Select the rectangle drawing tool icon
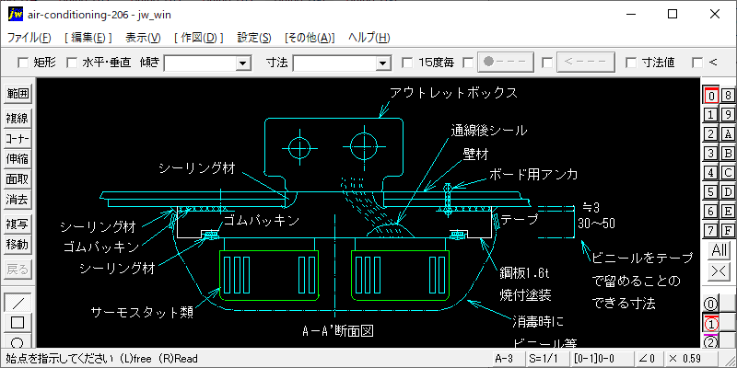The image size is (737, 368). tap(18, 323)
